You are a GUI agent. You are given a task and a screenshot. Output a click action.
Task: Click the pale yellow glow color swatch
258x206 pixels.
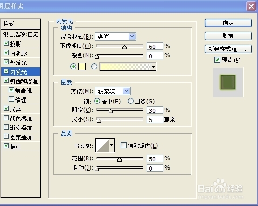[x=82, y=67]
